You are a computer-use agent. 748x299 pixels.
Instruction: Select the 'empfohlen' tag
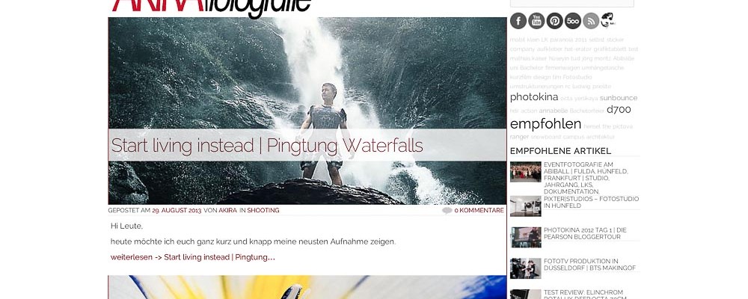[x=545, y=125]
